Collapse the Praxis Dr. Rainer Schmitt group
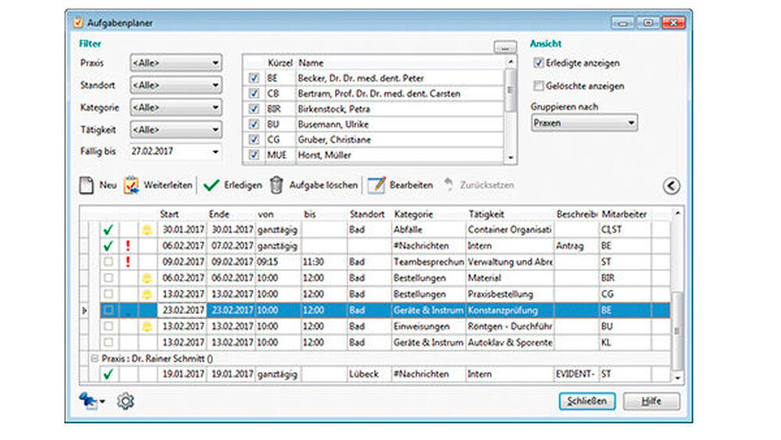Screen dimensions: 781x440 coord(94,357)
